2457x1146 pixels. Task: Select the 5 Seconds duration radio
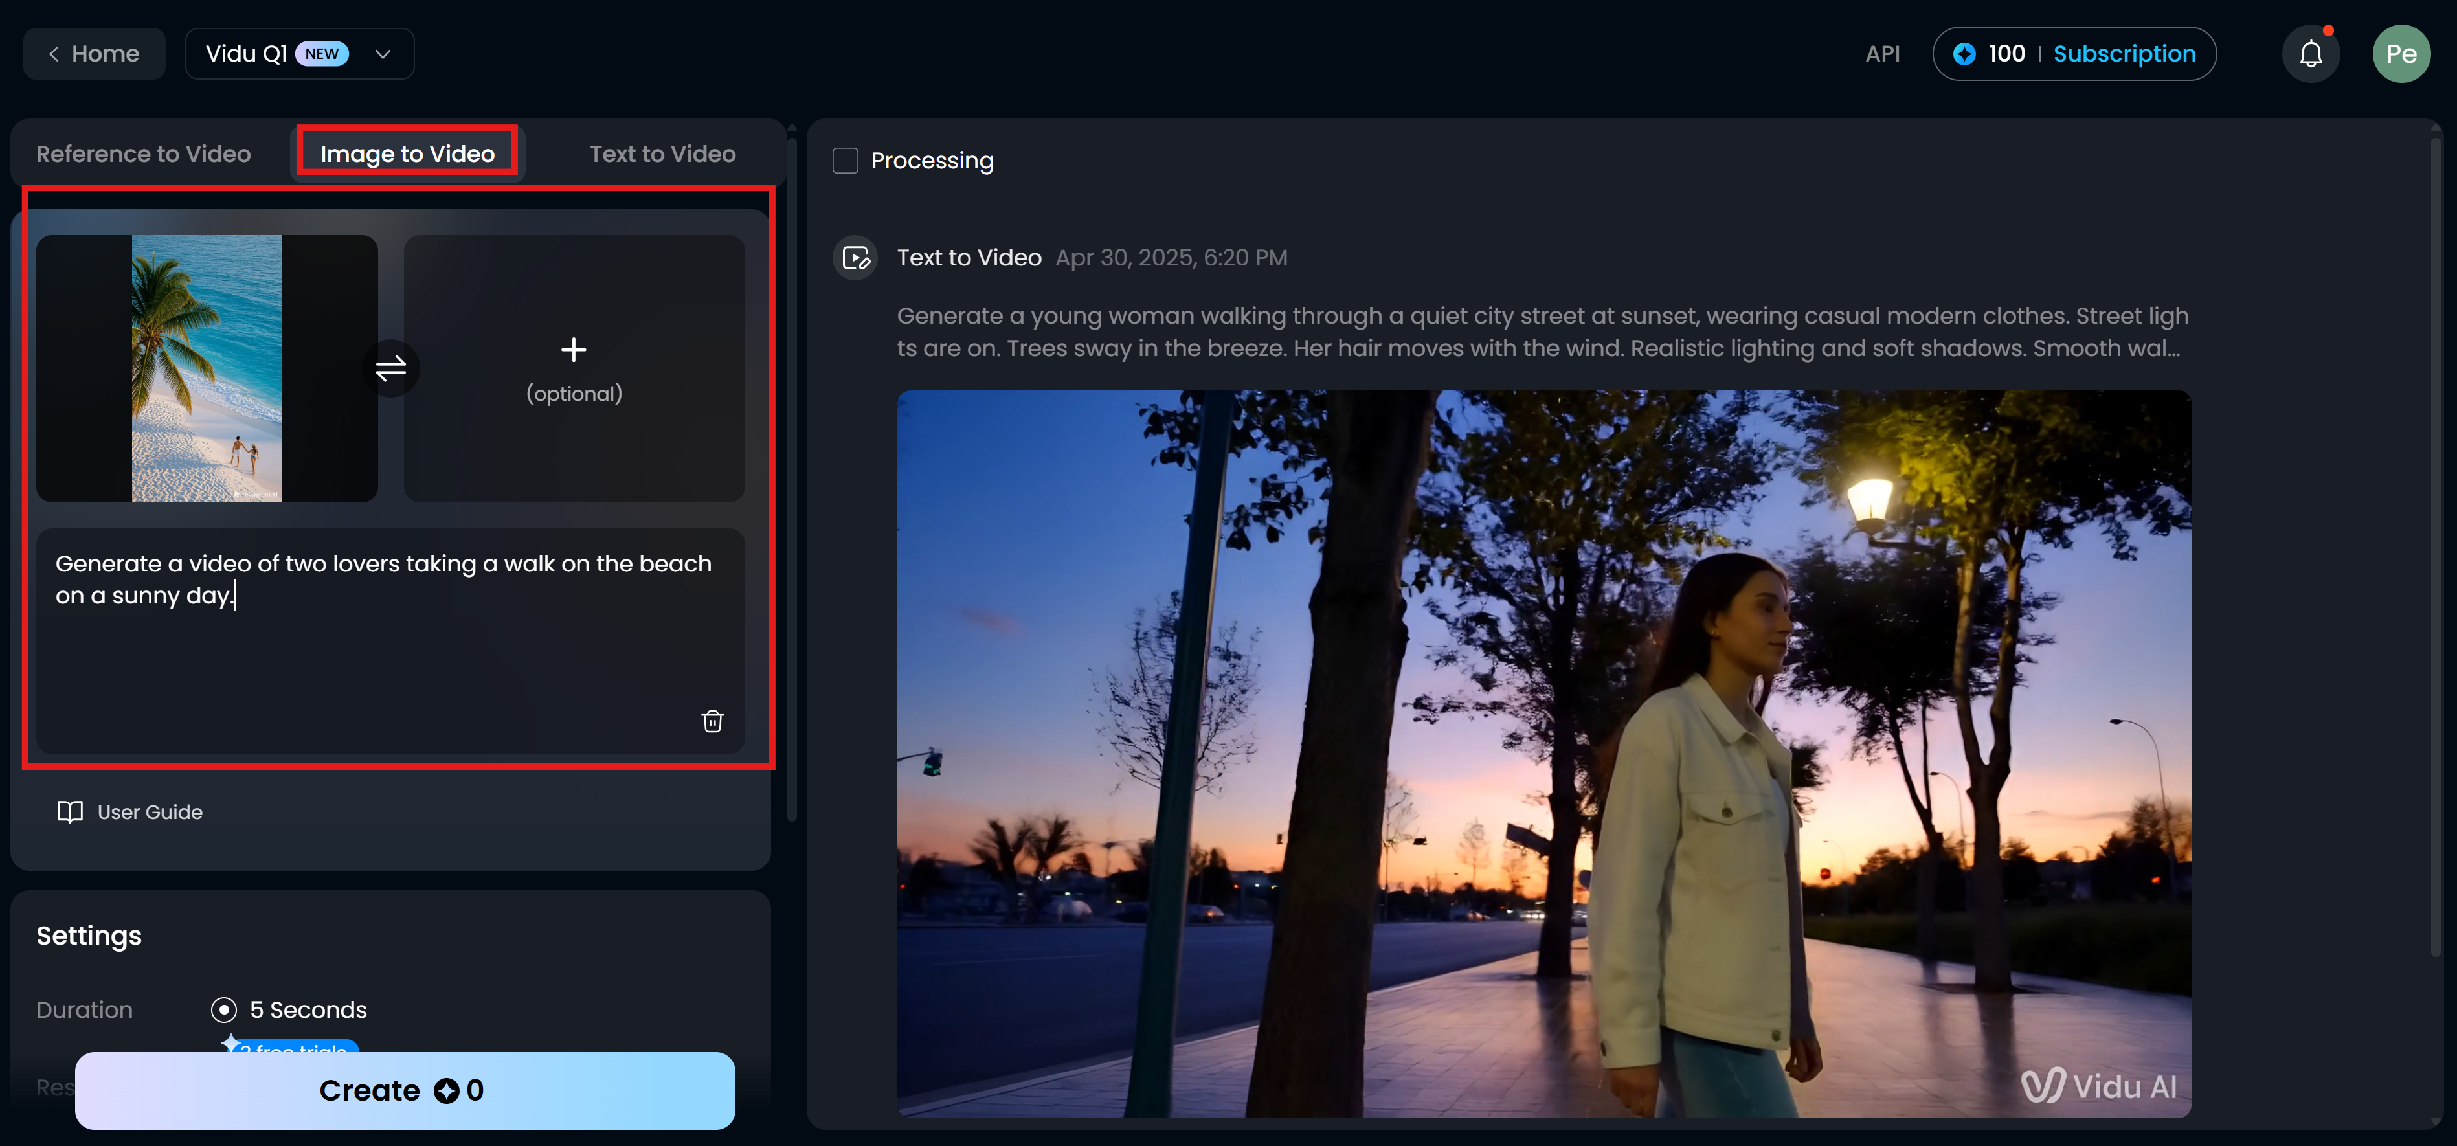pyautogui.click(x=224, y=1009)
